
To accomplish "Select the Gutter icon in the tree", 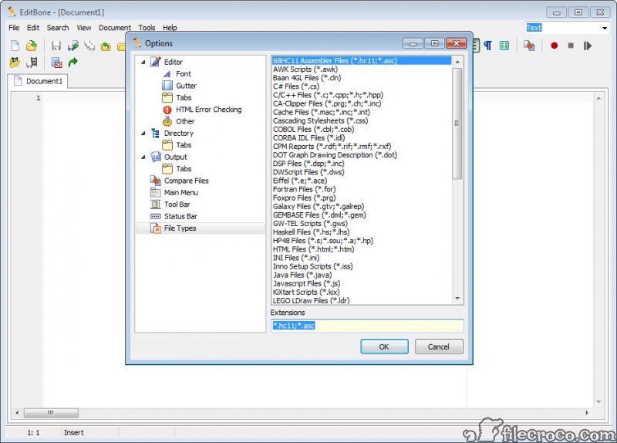I will (167, 86).
